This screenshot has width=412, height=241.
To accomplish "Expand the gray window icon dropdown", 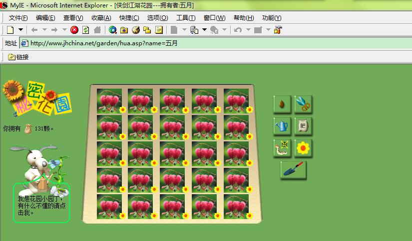I will [268, 30].
